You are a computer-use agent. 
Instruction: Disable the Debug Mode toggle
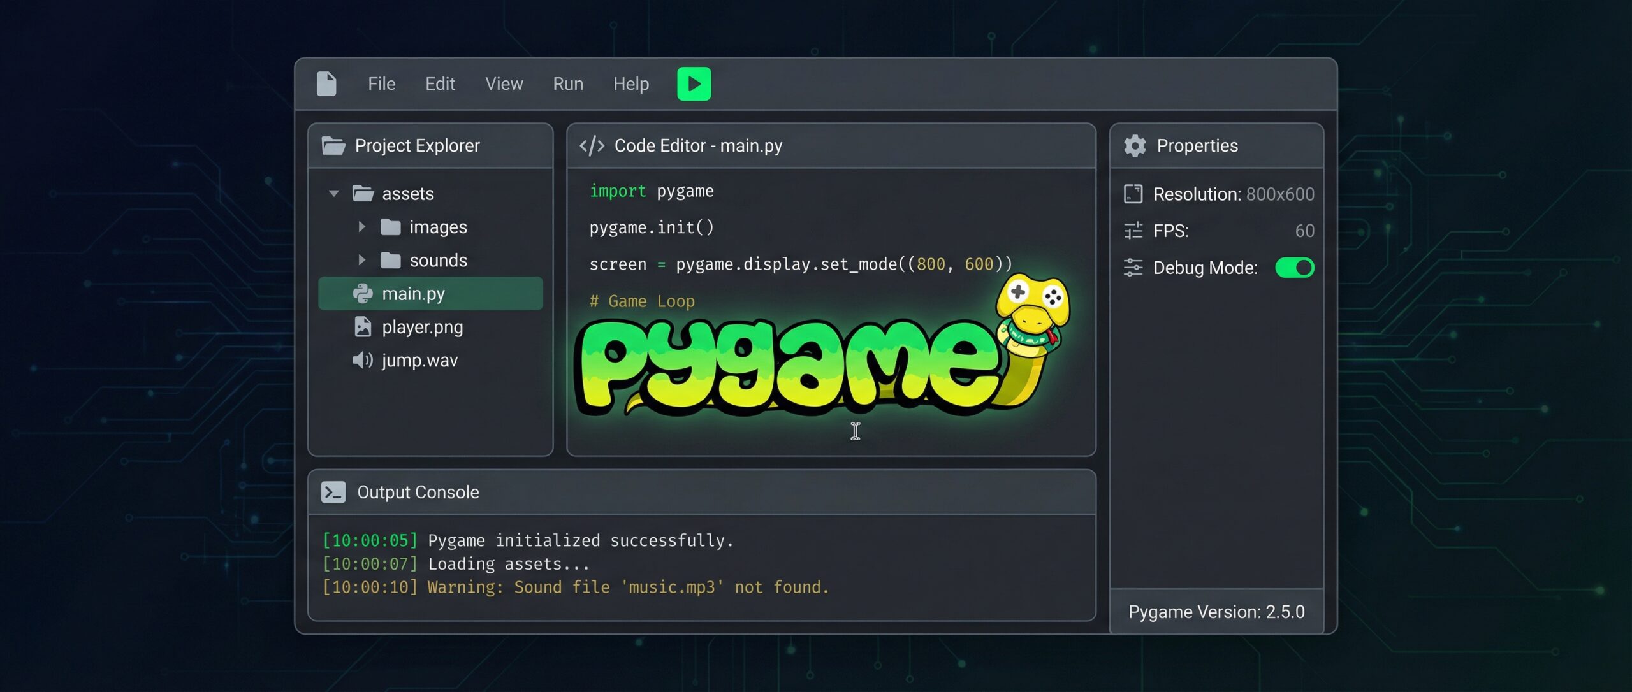coord(1294,268)
